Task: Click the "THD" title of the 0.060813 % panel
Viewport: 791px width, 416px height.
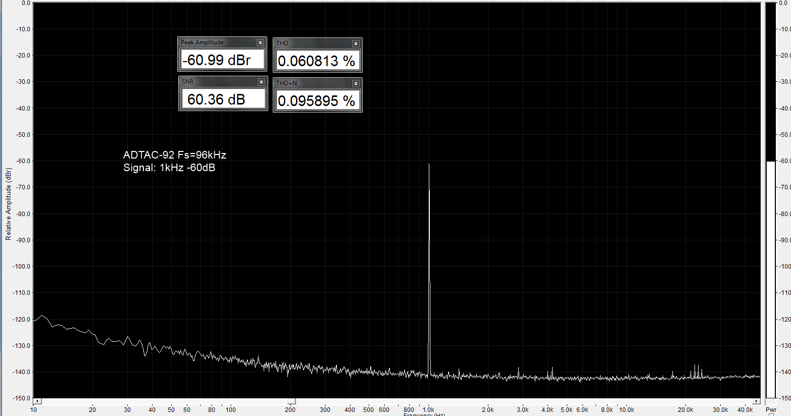Action: 282,43
